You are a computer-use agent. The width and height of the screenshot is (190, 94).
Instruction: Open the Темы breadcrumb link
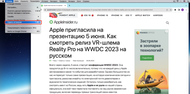pyautogui.click(x=55, y=61)
